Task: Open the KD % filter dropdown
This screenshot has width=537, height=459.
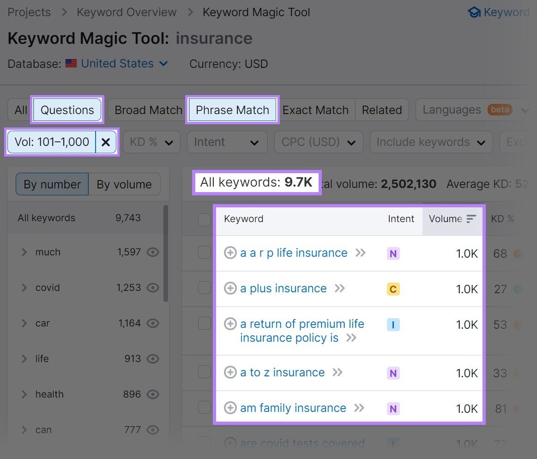Action: [151, 142]
